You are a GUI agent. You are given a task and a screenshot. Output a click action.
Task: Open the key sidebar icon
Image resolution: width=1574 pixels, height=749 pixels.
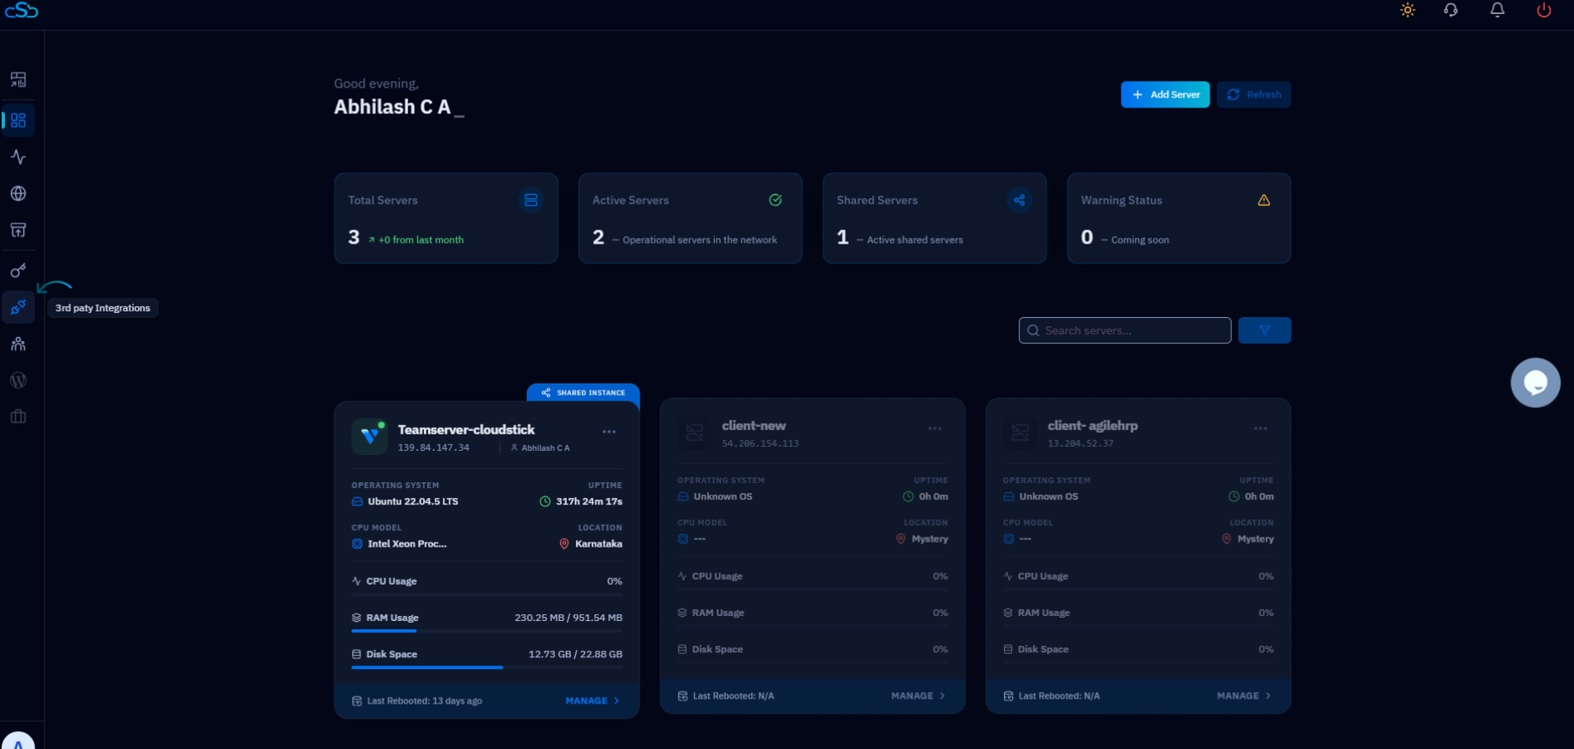pos(18,271)
